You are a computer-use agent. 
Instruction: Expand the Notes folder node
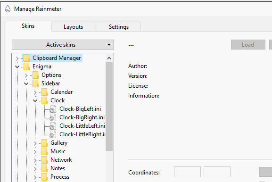tap(35, 169)
